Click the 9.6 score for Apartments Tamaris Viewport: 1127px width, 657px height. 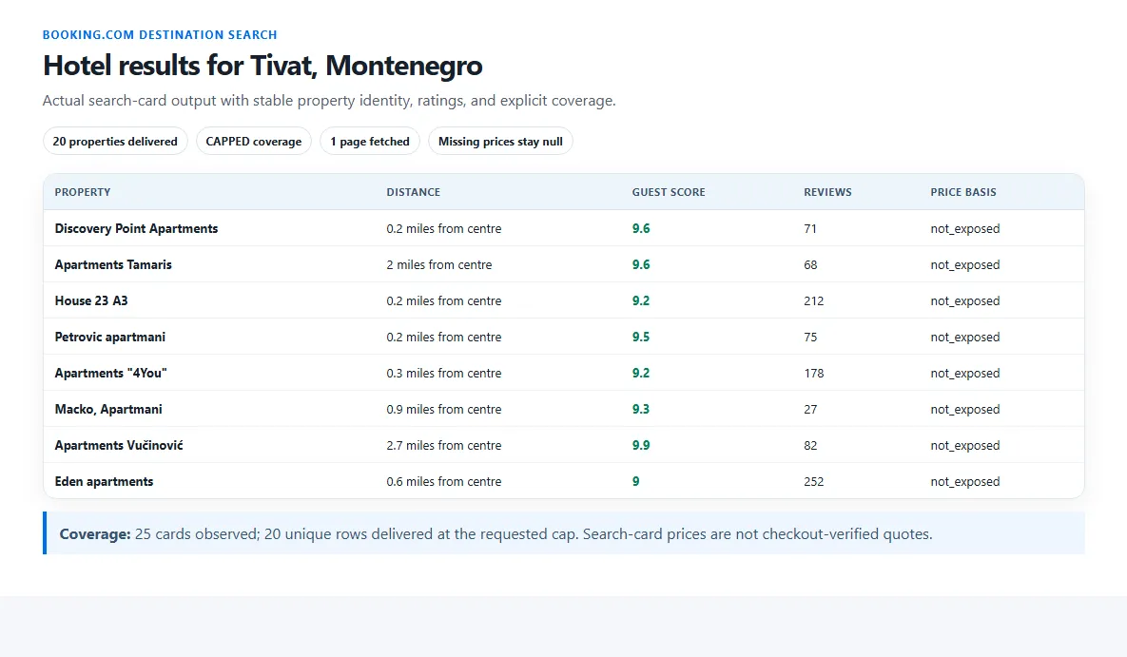pyautogui.click(x=640, y=264)
